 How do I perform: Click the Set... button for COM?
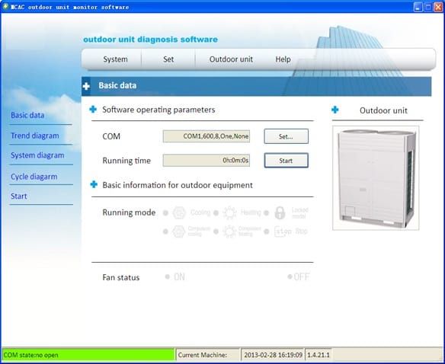(x=286, y=136)
